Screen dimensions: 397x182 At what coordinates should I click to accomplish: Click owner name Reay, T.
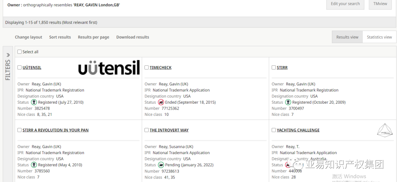click(293, 147)
